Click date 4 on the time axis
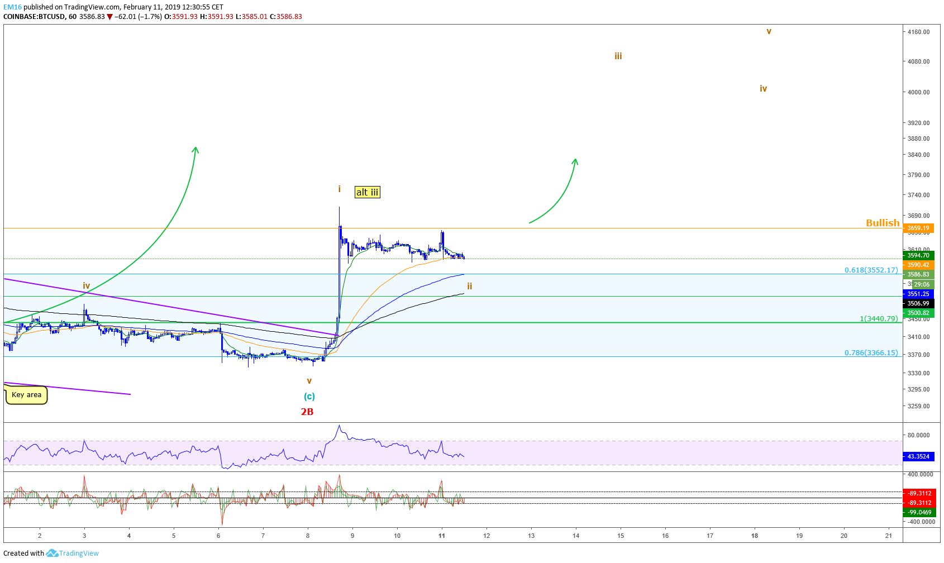 coord(129,536)
